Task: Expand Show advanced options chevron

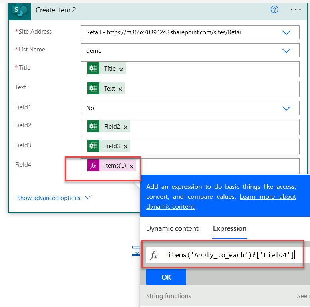Action: (x=88, y=197)
